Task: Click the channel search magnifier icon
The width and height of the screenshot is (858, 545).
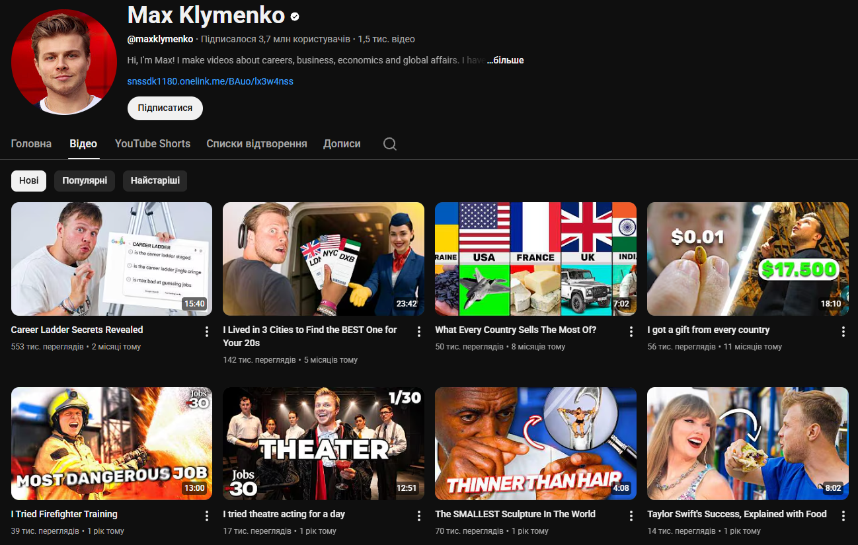Action: point(390,144)
